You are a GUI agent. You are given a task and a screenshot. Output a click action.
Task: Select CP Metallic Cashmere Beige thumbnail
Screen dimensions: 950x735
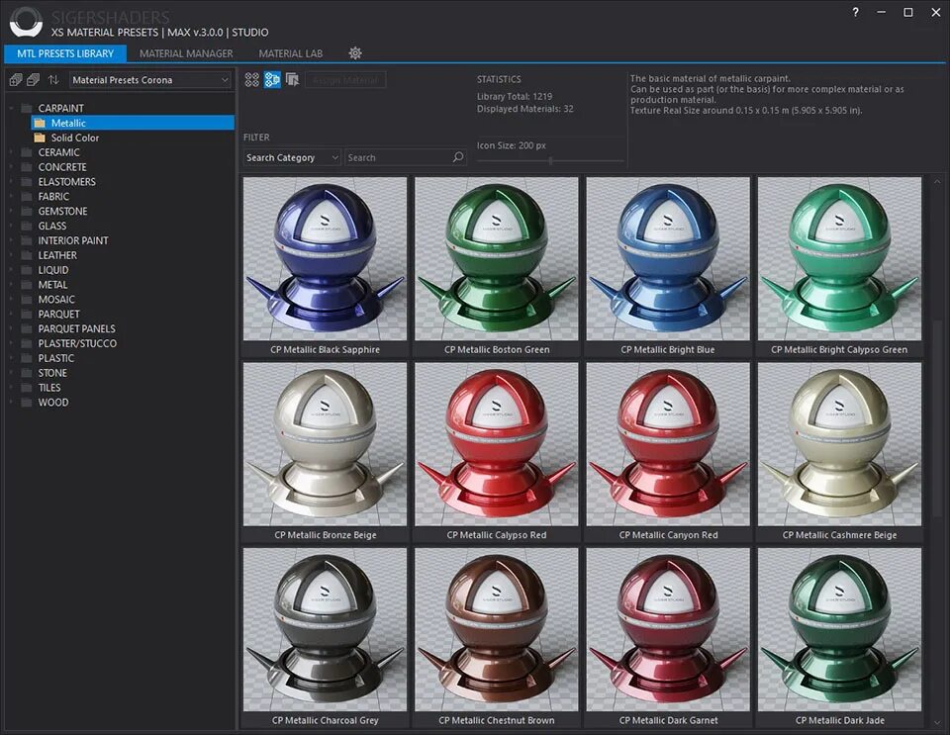tap(840, 444)
